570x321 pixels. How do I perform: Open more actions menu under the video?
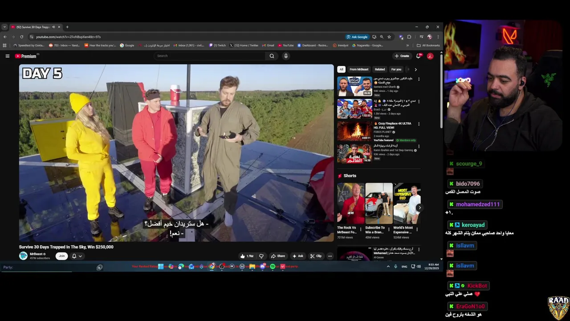point(330,256)
